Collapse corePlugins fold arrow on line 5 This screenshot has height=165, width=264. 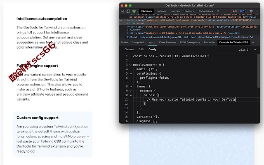[x=131, y=73]
